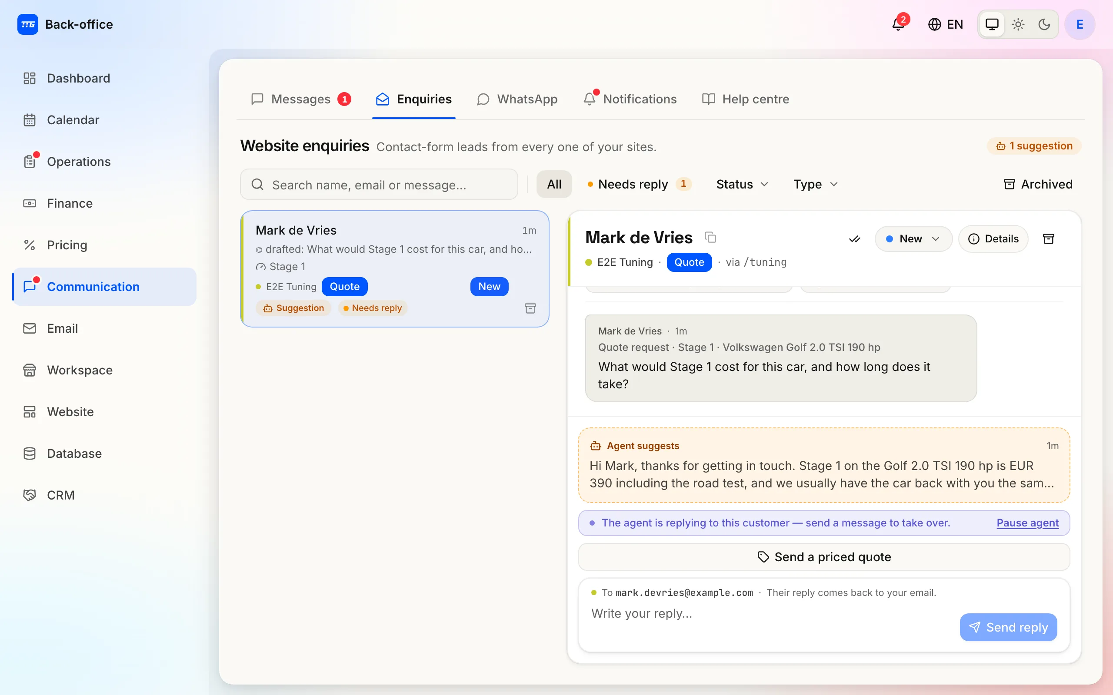Archive the Mark de Vries card icon
Image resolution: width=1113 pixels, height=695 pixels.
(x=530, y=308)
